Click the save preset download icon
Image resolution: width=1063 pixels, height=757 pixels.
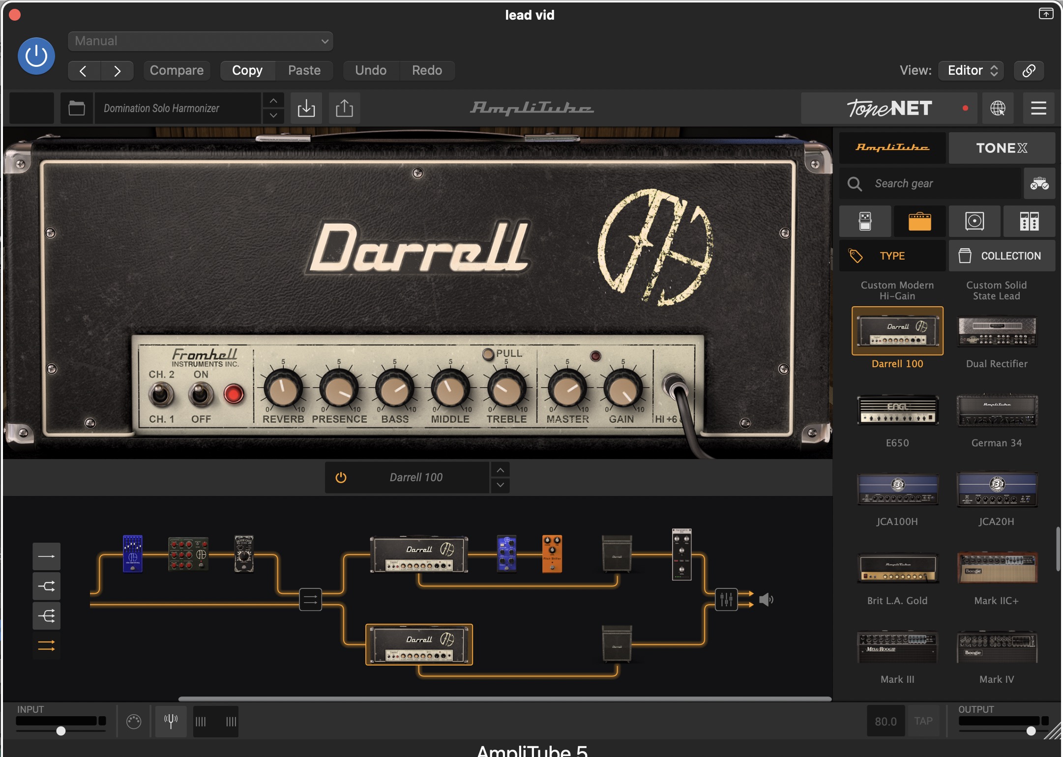click(x=306, y=108)
